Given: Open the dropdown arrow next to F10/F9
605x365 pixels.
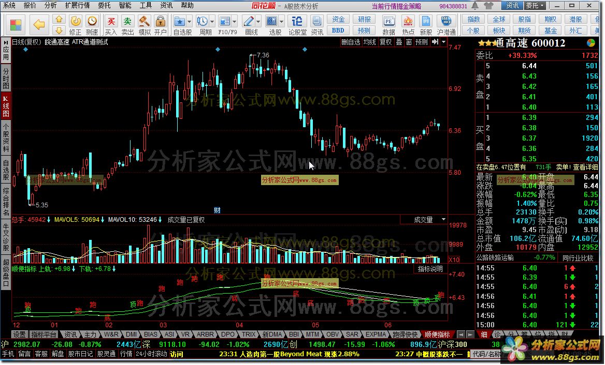Looking at the screenshot, I should (234, 22).
